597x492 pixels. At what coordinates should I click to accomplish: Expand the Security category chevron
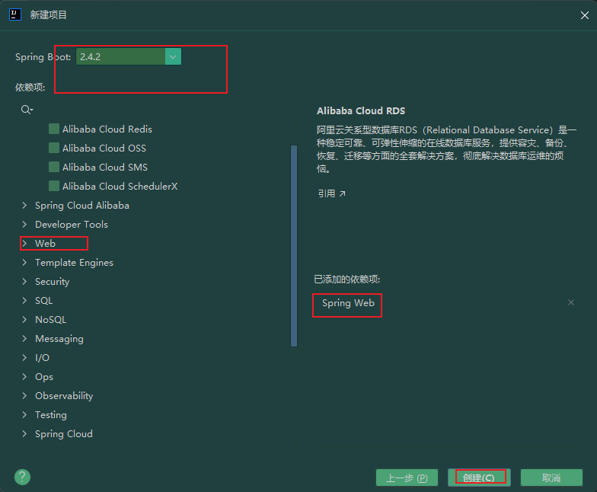coord(24,282)
